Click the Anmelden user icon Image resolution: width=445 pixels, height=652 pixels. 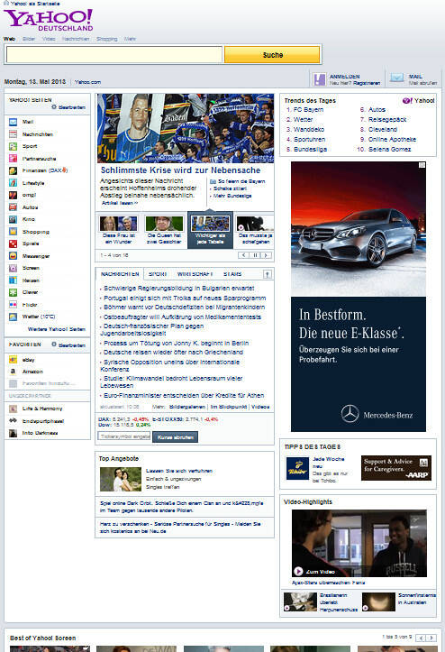pyautogui.click(x=320, y=79)
